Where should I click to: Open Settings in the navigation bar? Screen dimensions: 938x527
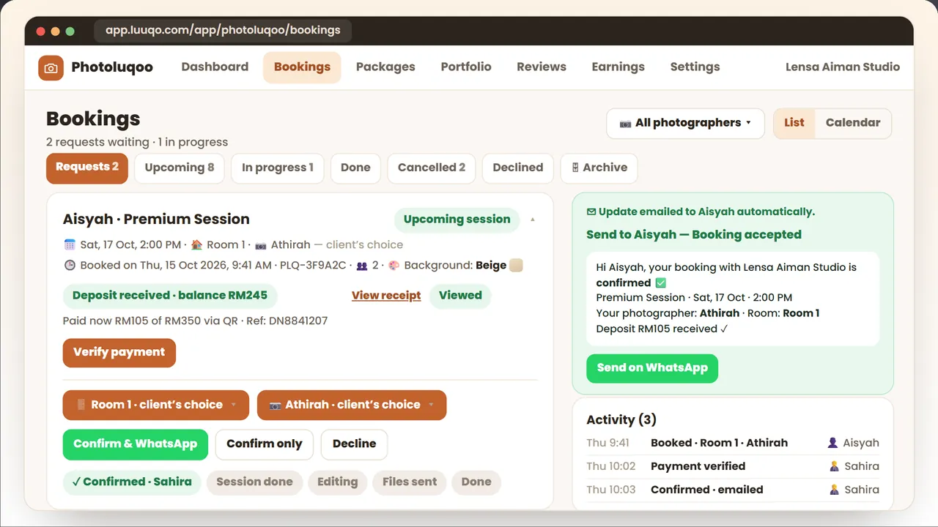[x=695, y=67]
